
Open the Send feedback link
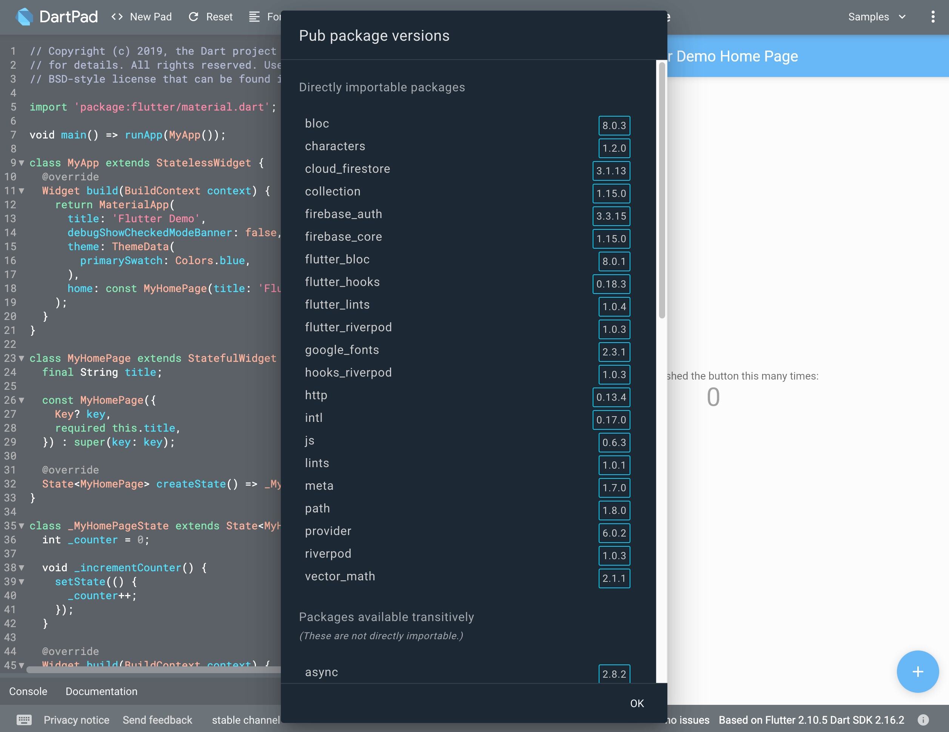click(157, 720)
